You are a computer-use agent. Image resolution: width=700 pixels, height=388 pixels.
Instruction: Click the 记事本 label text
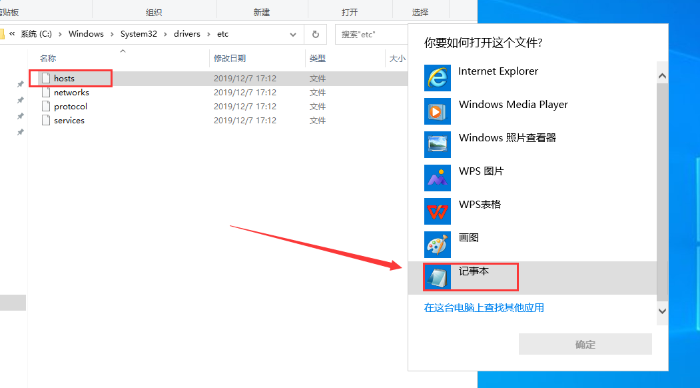pos(474,271)
